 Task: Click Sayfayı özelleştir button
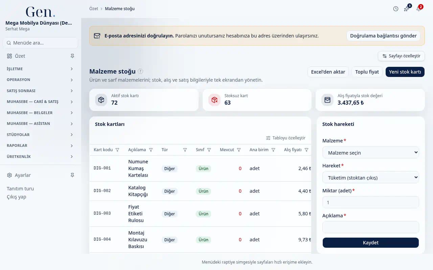tap(401, 56)
